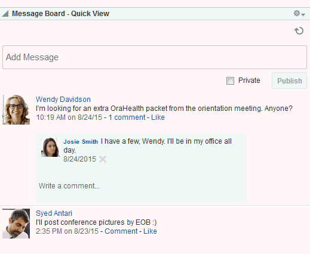Viewport: 310px width, 254px height.
Task: Like Wendy Davidson's message
Action: [158, 117]
